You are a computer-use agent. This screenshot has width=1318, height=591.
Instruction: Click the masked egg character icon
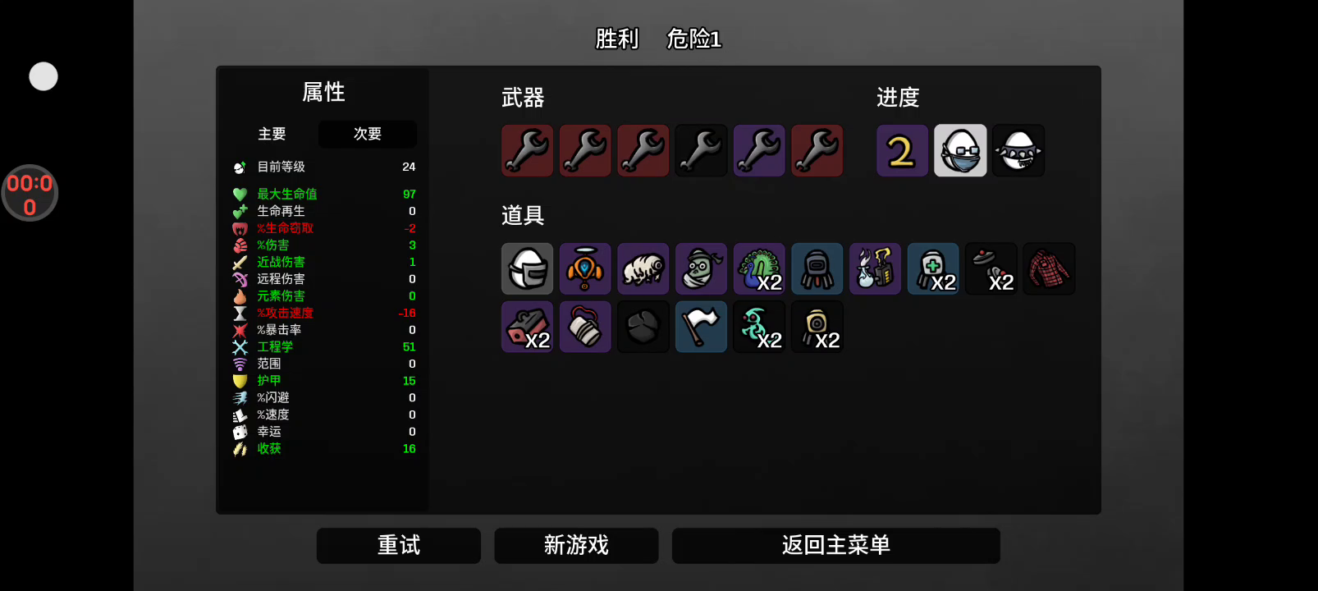960,150
